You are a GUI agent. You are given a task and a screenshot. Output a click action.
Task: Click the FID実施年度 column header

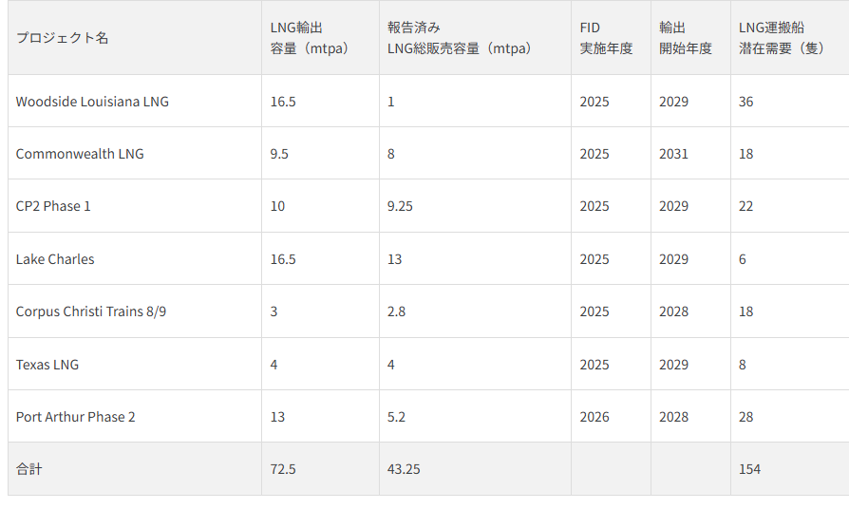tap(606, 38)
